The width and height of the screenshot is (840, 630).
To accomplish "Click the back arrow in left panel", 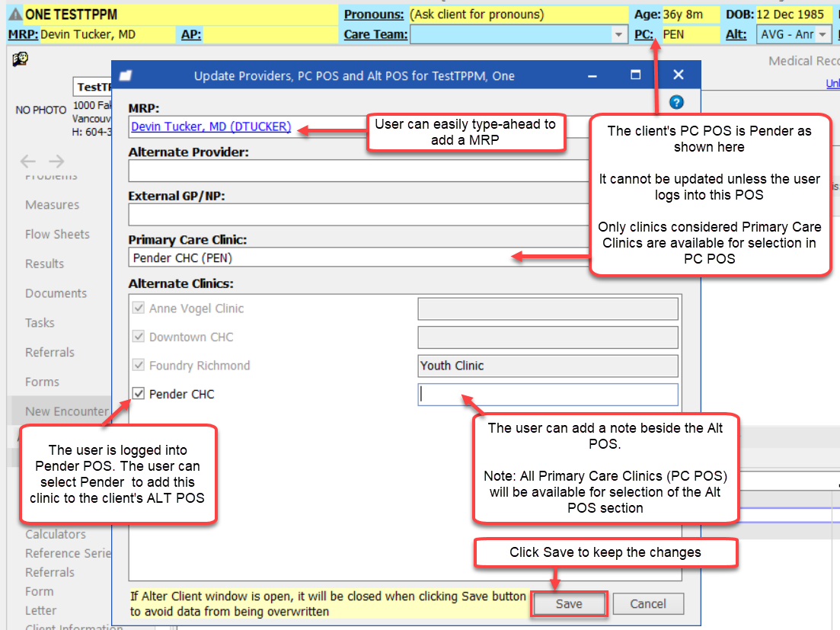I will [28, 161].
